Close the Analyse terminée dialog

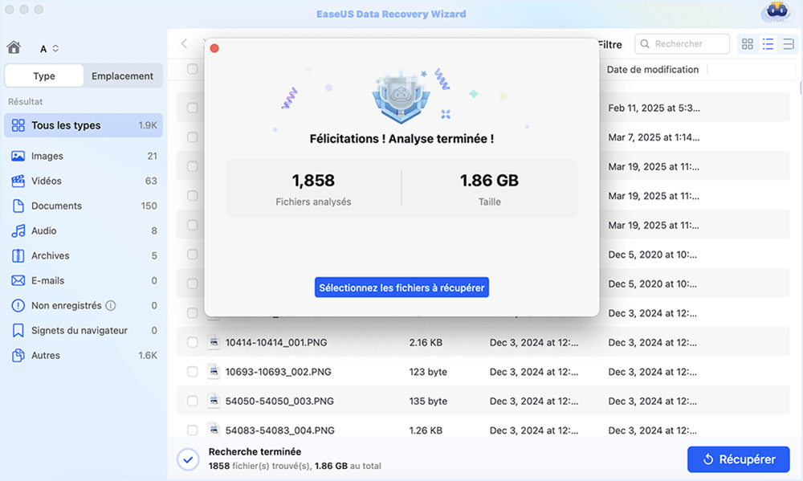(x=214, y=48)
